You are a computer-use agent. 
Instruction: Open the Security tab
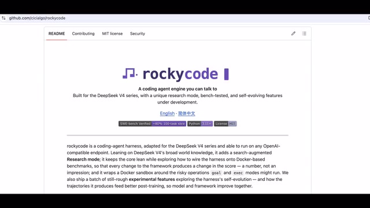point(138,34)
